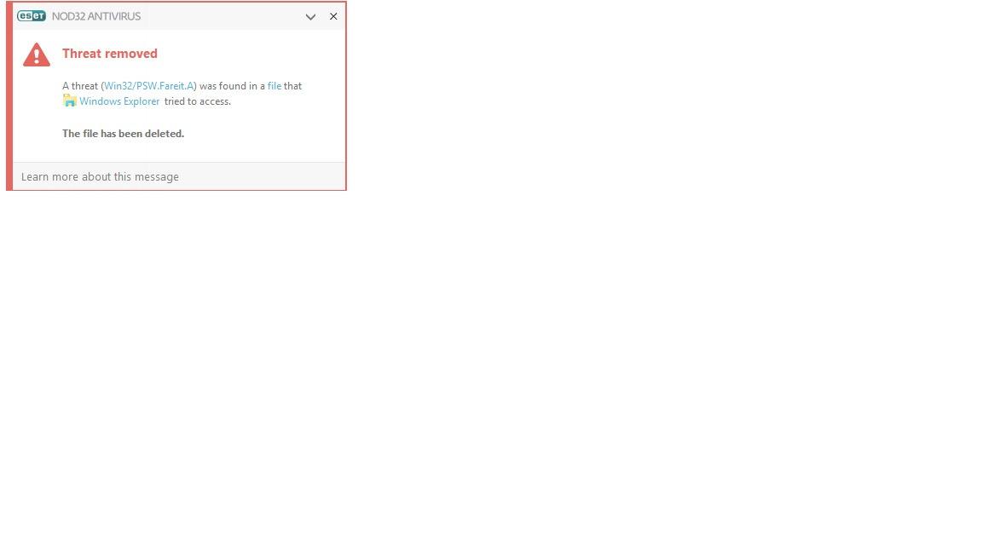Click the empty title bar area beside NOD32 ANTIVIRUS

click(222, 16)
